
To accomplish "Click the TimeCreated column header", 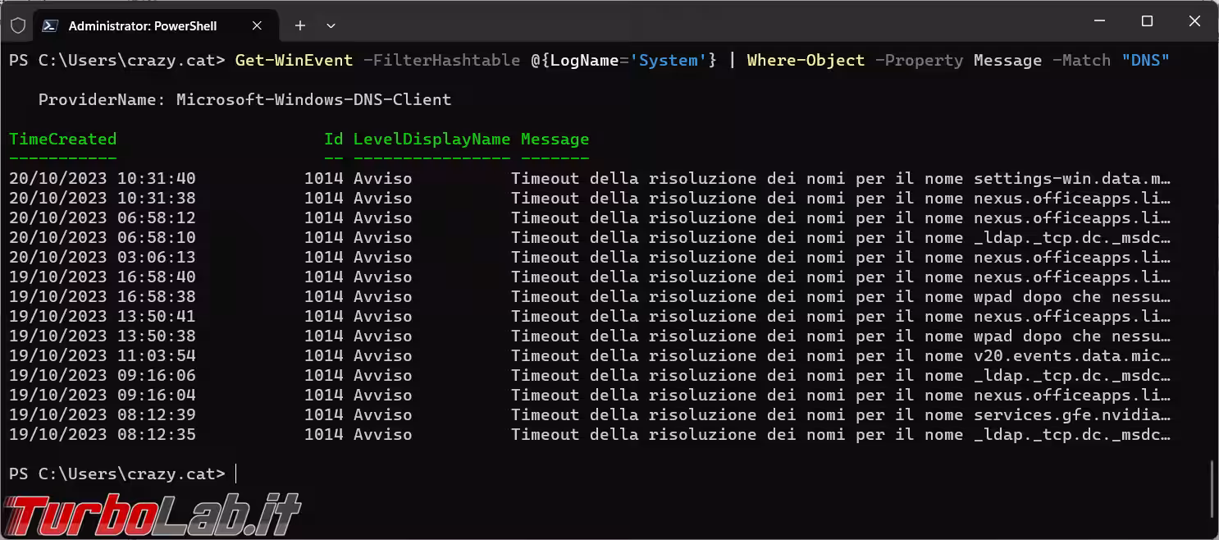I will pos(62,139).
